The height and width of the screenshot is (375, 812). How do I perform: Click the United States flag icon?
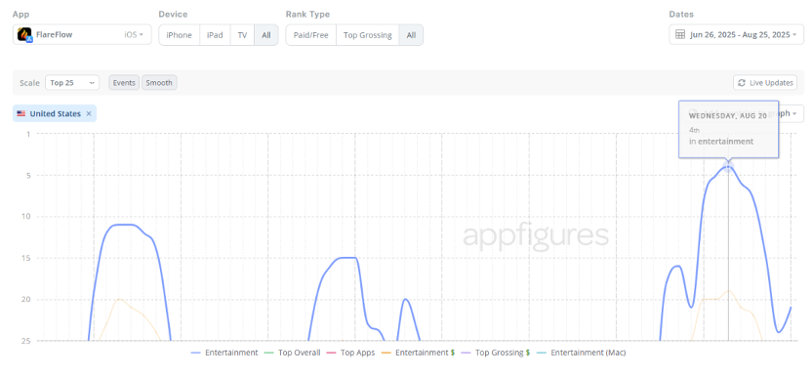21,113
